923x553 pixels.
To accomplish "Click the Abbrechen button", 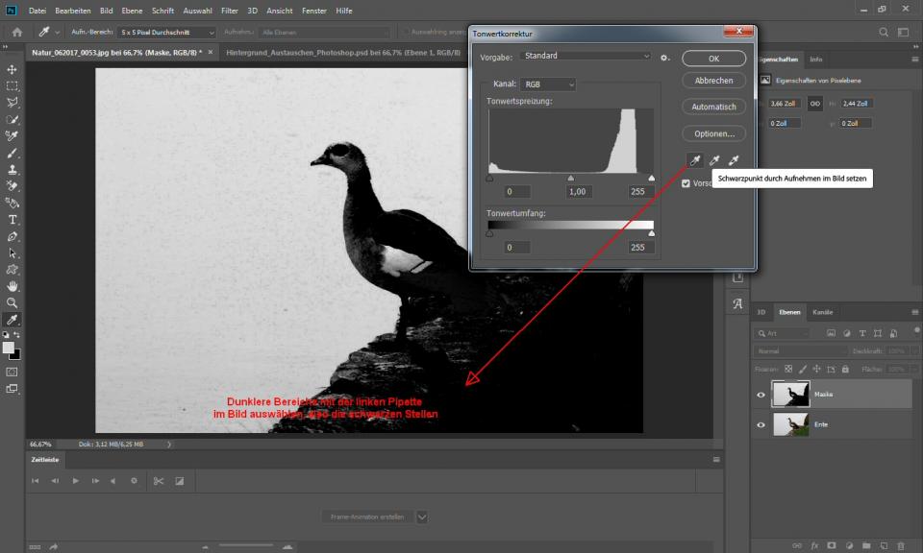I will [x=713, y=81].
